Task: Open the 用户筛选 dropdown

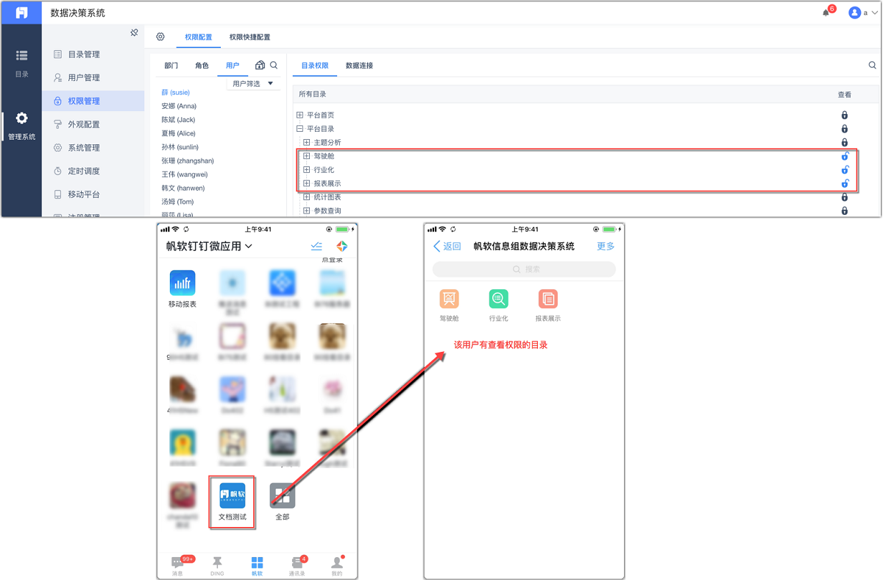Action: [253, 84]
